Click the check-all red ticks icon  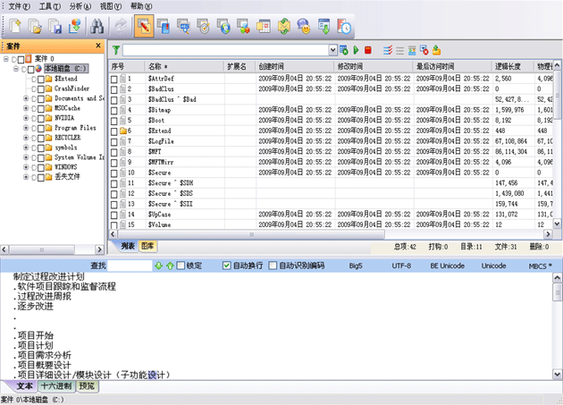(388, 50)
